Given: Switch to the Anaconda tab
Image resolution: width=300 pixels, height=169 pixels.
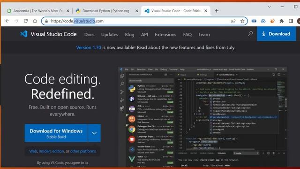Looking at the screenshot, I should [x=38, y=11].
